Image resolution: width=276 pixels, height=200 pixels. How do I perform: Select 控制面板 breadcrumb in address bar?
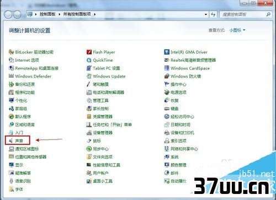[47, 14]
